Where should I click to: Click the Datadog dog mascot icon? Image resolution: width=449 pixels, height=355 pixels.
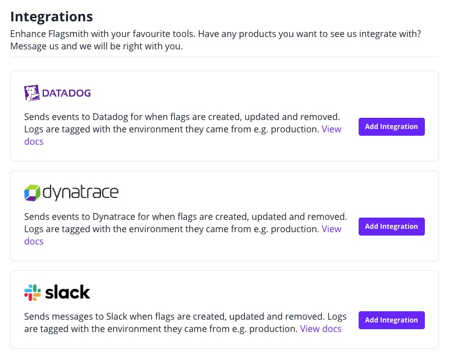point(31,92)
